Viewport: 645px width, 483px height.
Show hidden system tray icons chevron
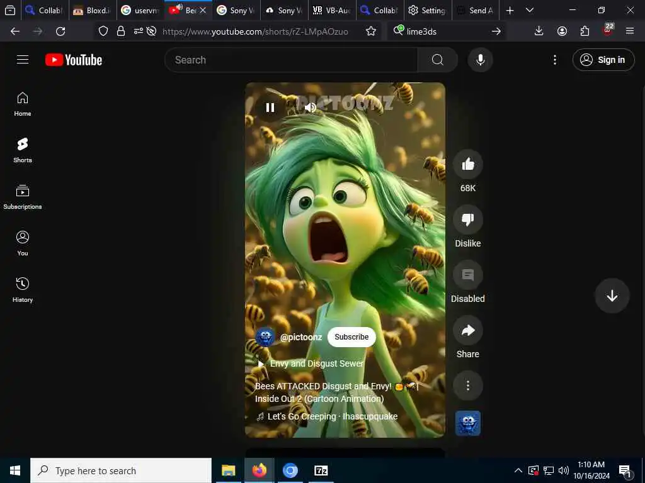518,470
